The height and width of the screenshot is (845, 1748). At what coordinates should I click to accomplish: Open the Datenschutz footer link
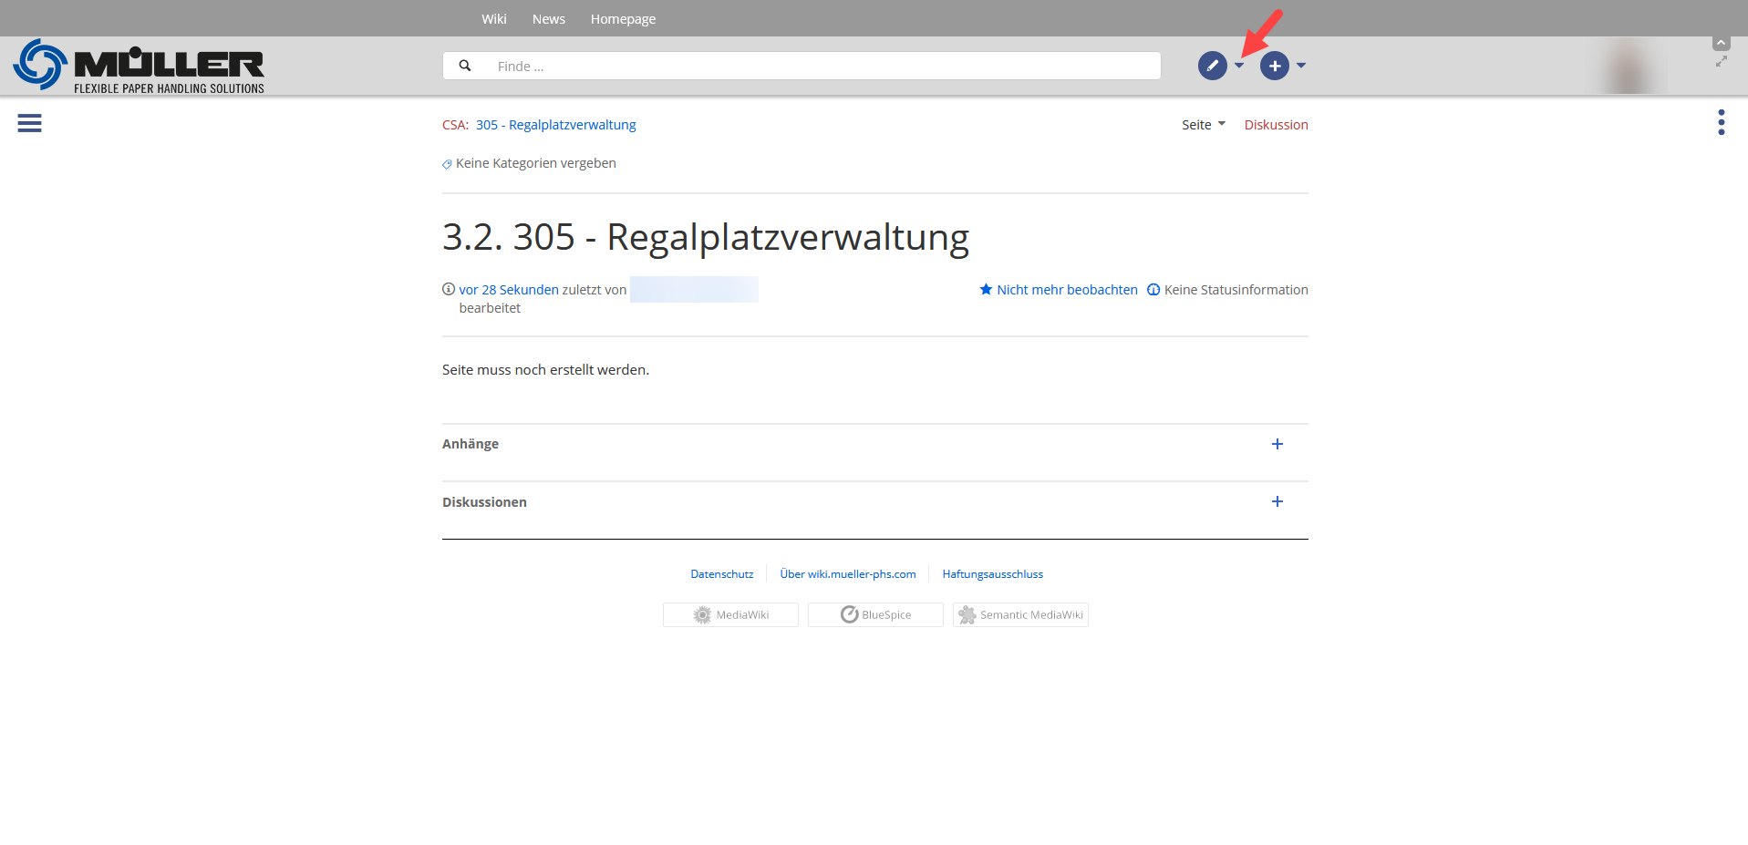point(721,574)
